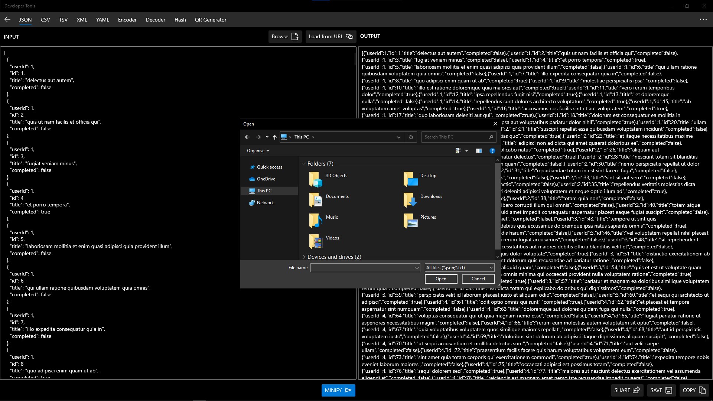Open the dialog help icon

click(492, 151)
